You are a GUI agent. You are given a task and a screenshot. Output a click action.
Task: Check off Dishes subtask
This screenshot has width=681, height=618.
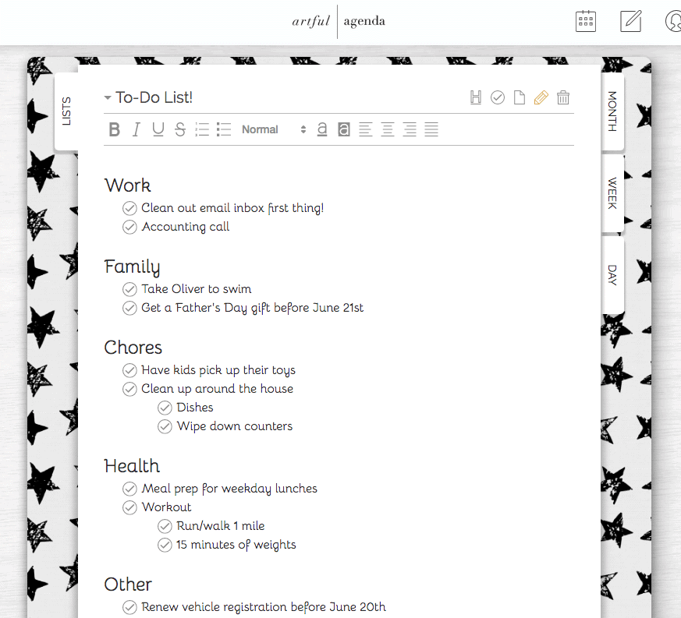tap(165, 408)
